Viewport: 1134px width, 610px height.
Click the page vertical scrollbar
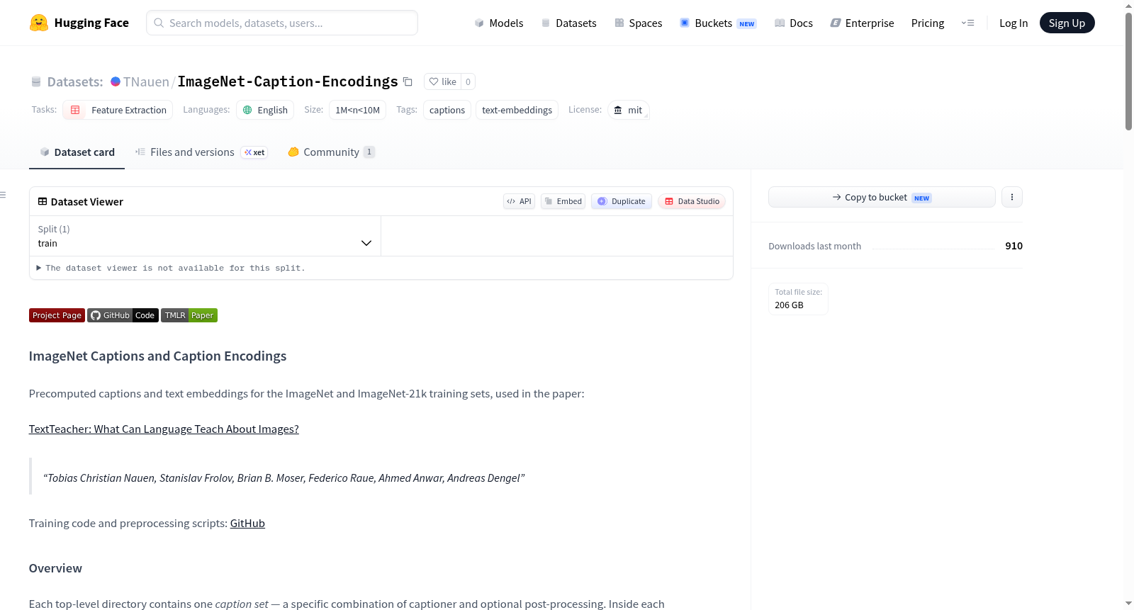pos(1128,71)
